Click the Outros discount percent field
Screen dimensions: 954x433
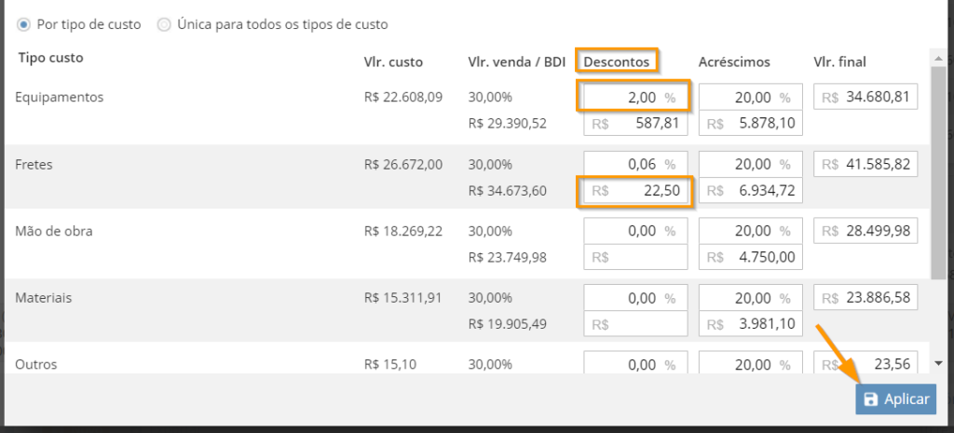(x=635, y=364)
